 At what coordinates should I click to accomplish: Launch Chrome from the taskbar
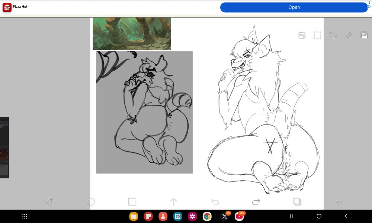tap(207, 216)
